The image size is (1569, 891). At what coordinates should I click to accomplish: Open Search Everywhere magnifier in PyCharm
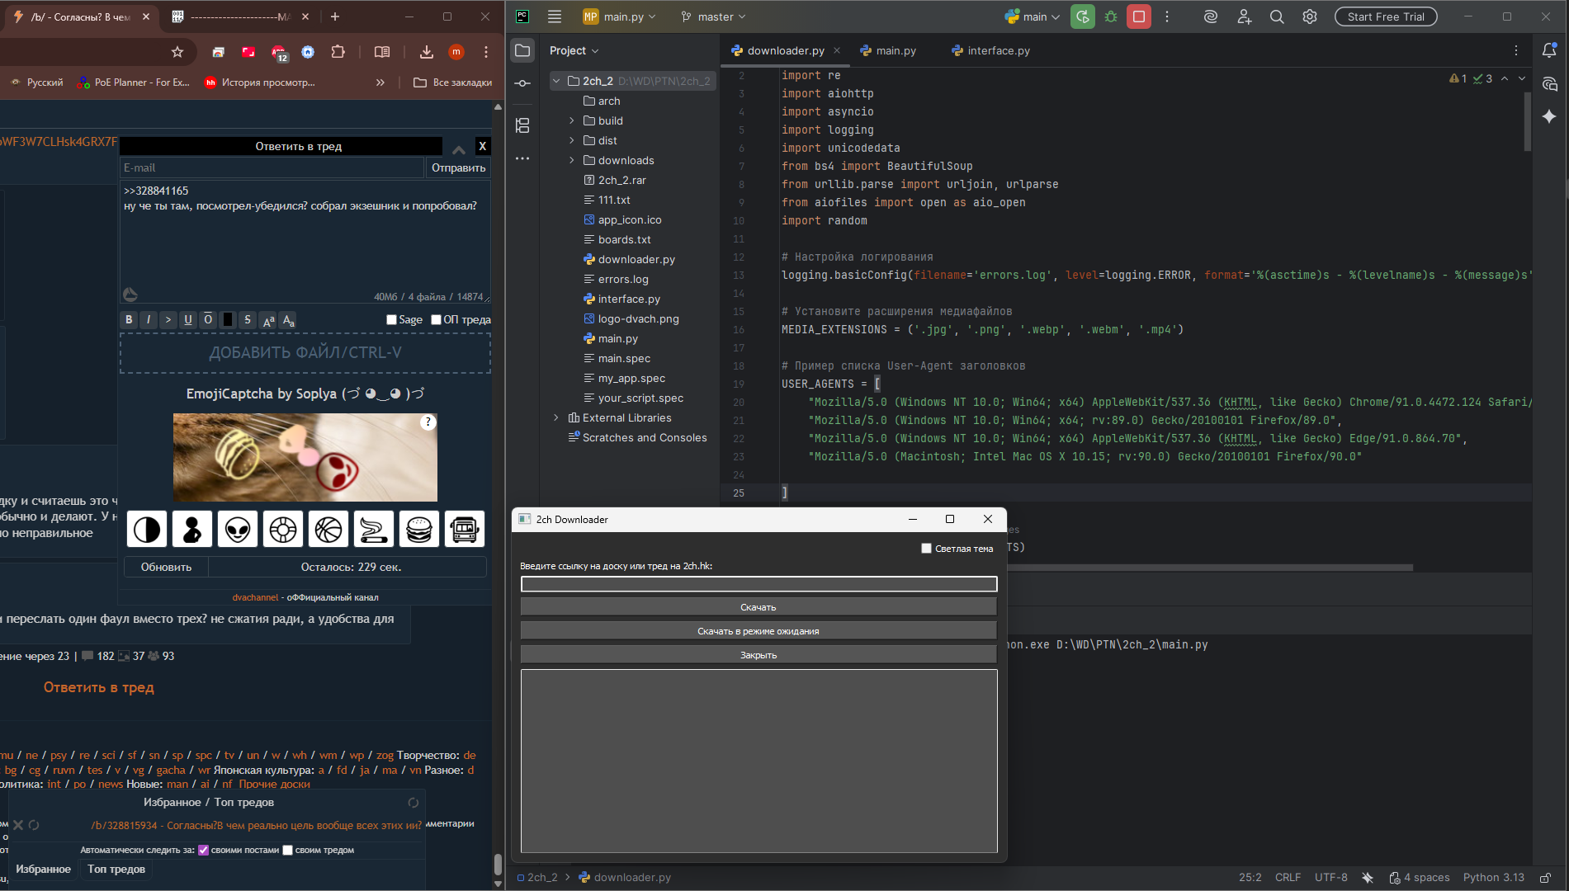[1277, 16]
